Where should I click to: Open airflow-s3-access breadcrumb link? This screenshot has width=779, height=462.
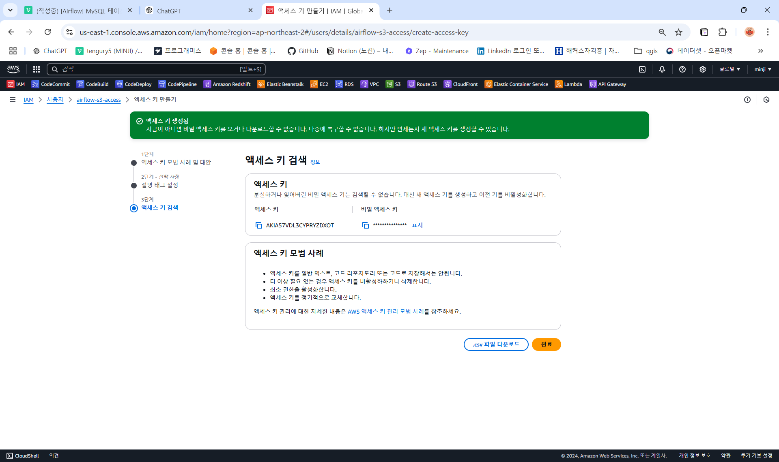pos(99,100)
